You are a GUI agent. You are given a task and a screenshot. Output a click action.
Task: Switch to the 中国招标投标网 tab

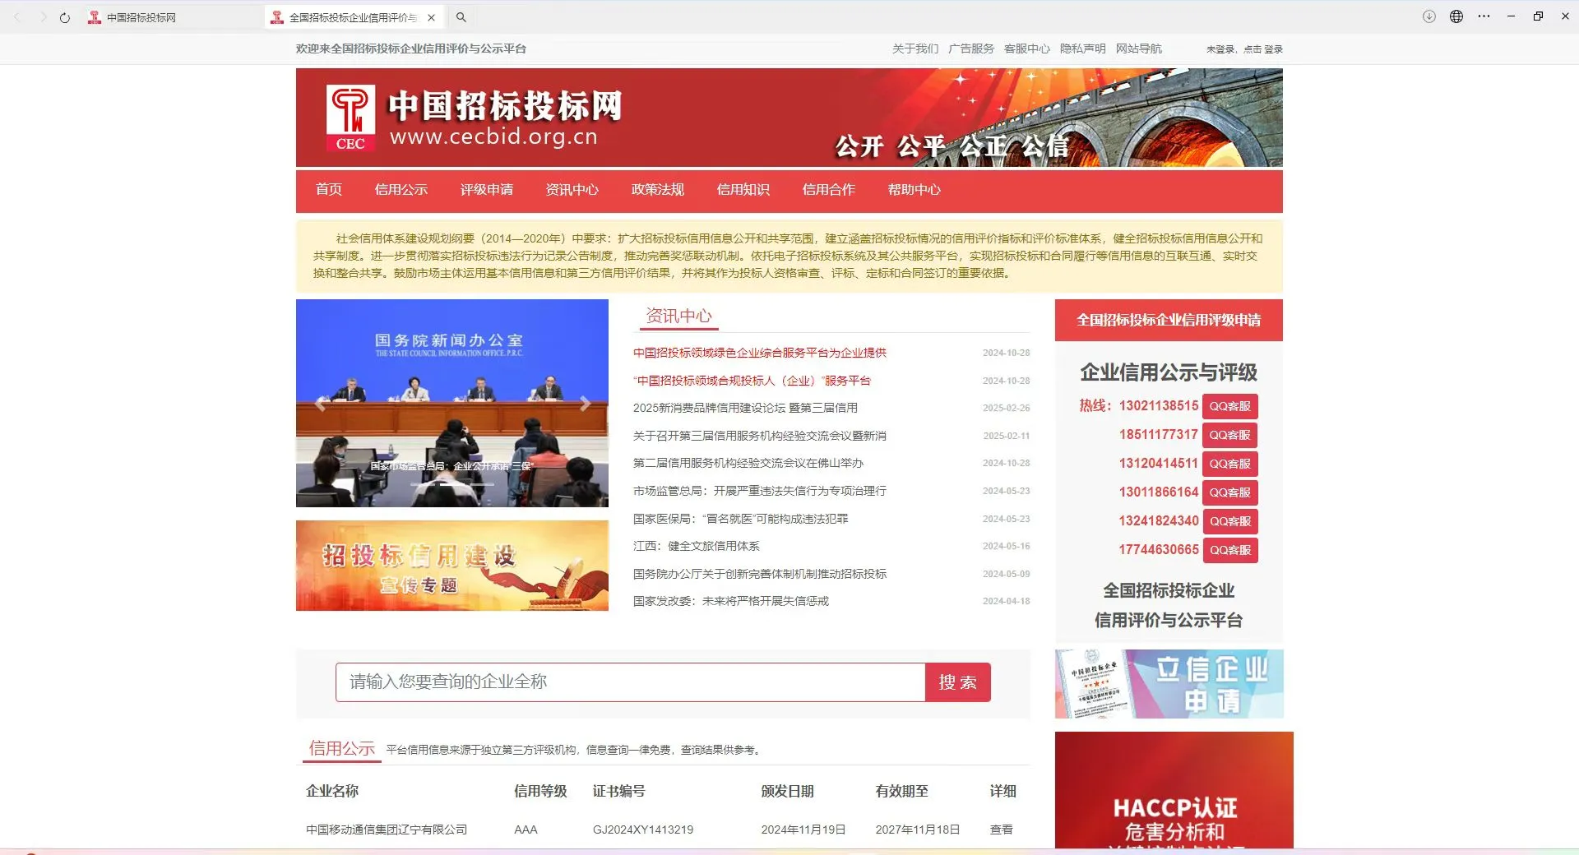coord(140,16)
